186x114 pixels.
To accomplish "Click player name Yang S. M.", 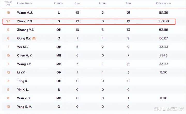I will click(25, 107).
